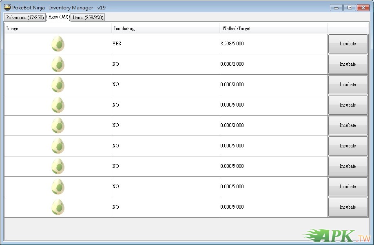The height and width of the screenshot is (245, 374).
Task: Switch to the Pokemons (37/250) tab
Action: pos(24,18)
